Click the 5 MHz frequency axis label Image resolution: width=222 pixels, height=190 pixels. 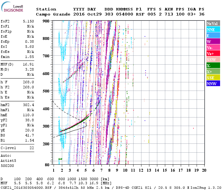[x=86, y=170]
